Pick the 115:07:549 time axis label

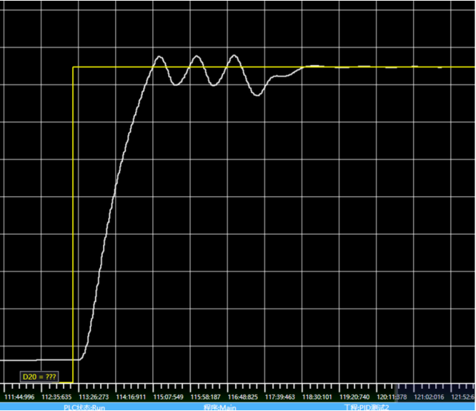pos(168,397)
